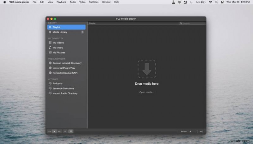This screenshot has width=253, height=144.
Task: Click the Bonjour globe icon
Action: point(50,63)
